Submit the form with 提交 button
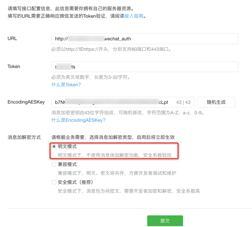Viewport: 252px width, 227px height. coord(165,221)
